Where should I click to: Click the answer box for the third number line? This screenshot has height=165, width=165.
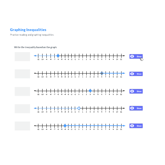pyautogui.click(x=22, y=91)
